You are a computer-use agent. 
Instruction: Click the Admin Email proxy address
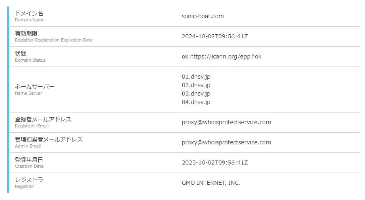(x=226, y=142)
